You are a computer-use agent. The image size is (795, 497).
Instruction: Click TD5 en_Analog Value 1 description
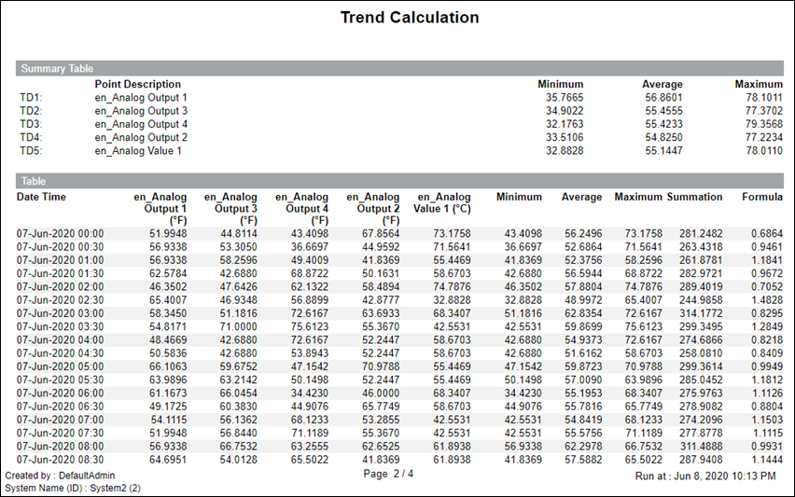point(138,150)
